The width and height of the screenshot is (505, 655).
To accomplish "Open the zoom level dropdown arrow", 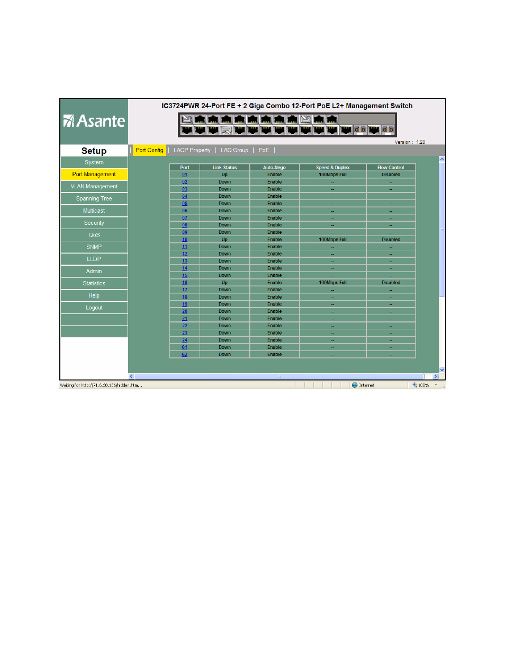I will pyautogui.click(x=436, y=385).
